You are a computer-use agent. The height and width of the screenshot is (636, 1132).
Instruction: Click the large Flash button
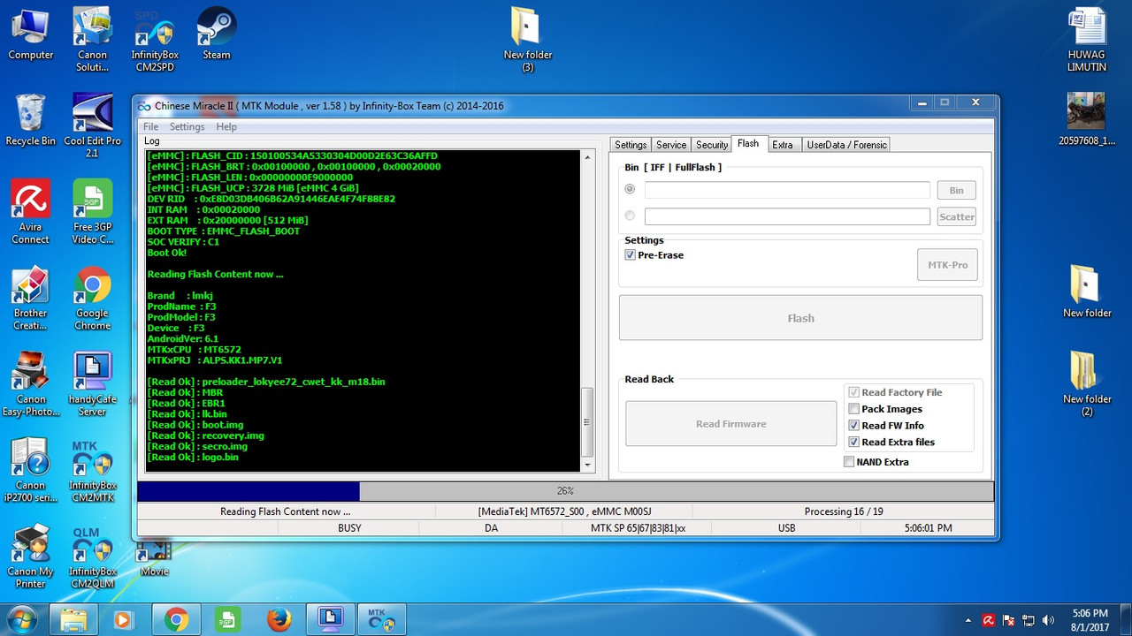click(800, 318)
